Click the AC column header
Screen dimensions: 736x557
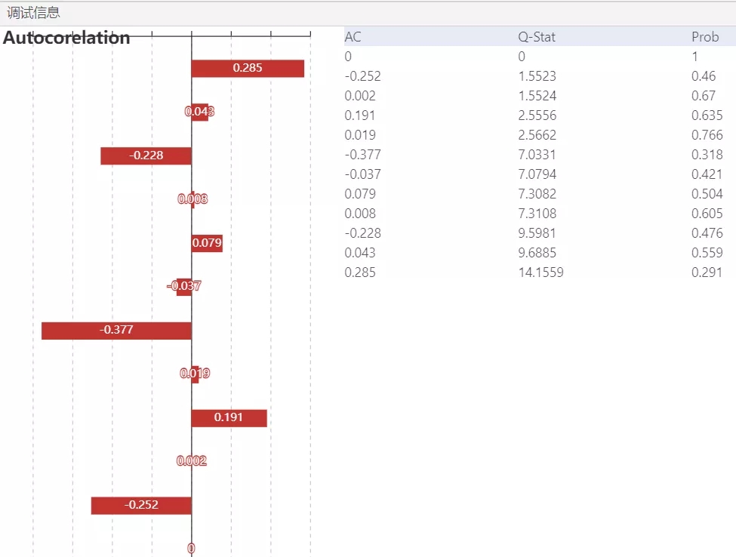pyautogui.click(x=353, y=36)
